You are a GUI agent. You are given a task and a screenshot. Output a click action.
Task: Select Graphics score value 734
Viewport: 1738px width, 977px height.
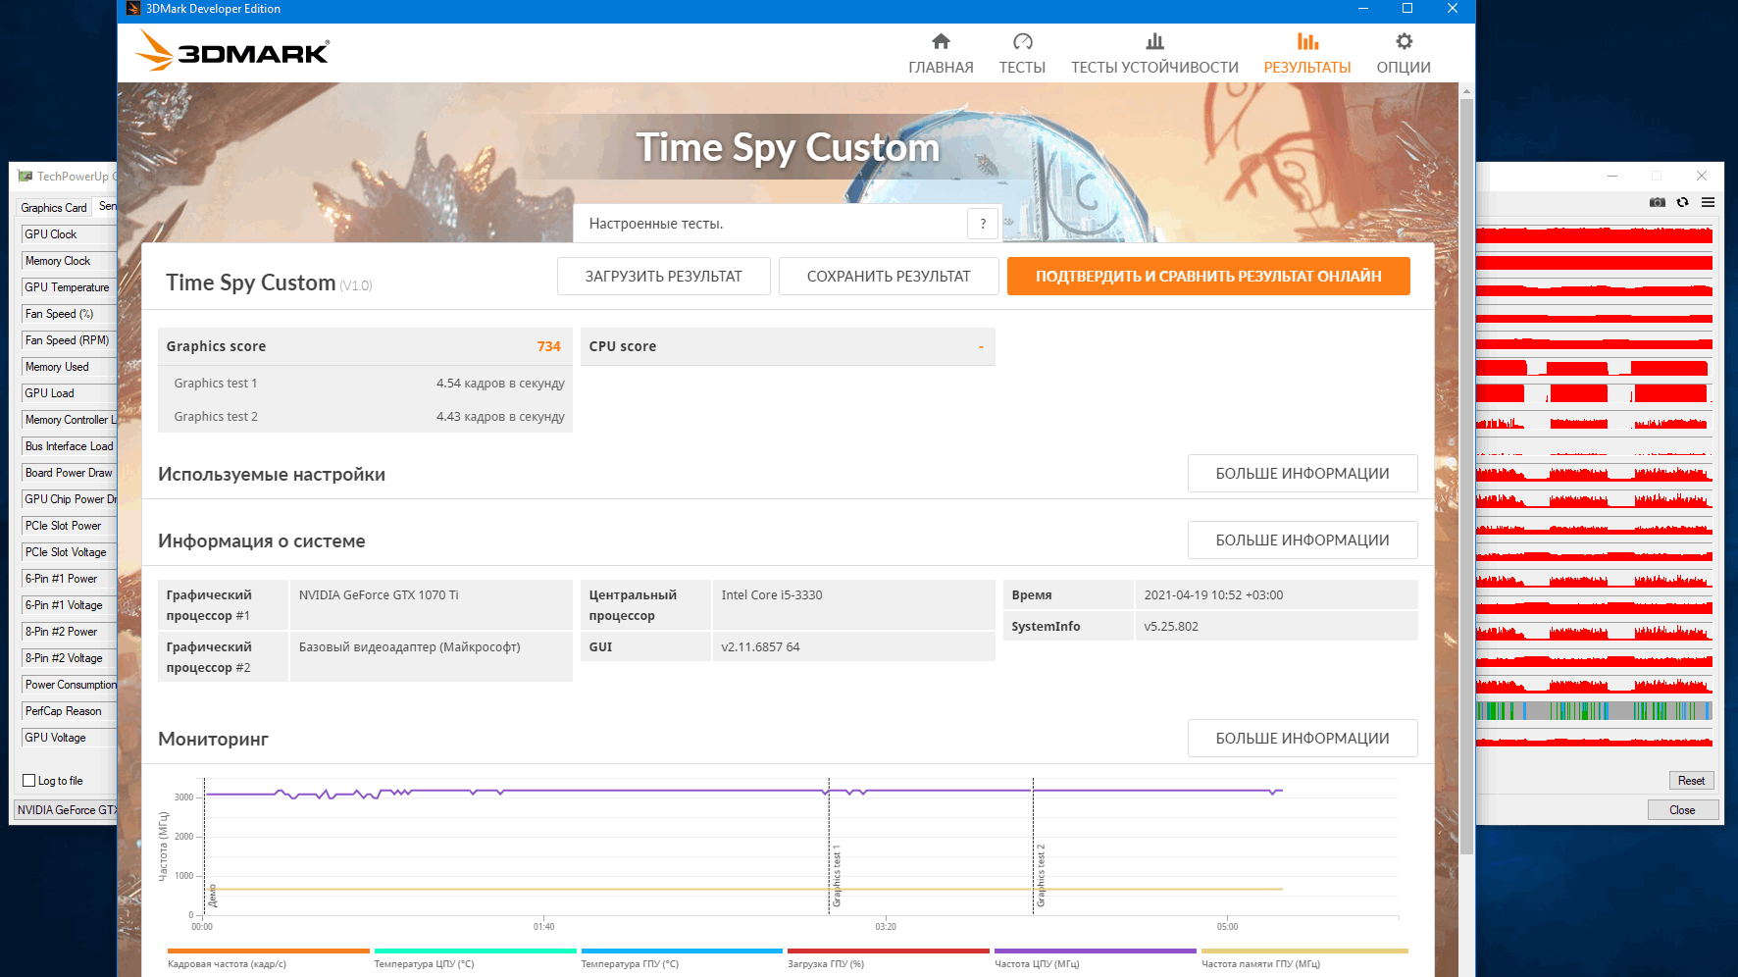point(548,346)
